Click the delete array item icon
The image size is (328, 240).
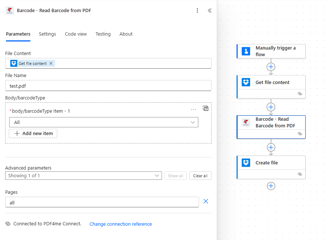pos(206,108)
